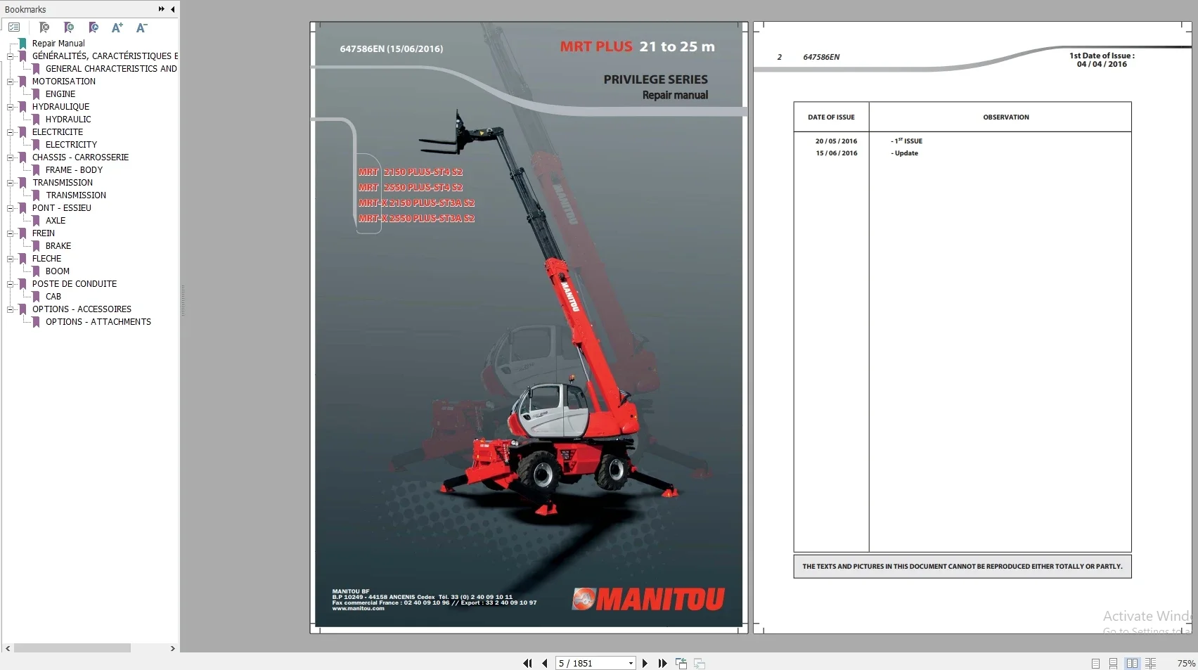Collapse the FLECHE bookmark node
This screenshot has height=670, width=1198.
tap(10, 259)
